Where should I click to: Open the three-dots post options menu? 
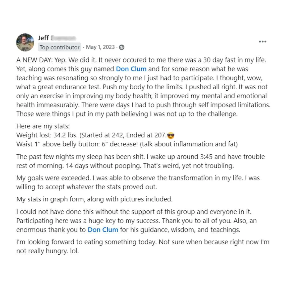(x=263, y=41)
